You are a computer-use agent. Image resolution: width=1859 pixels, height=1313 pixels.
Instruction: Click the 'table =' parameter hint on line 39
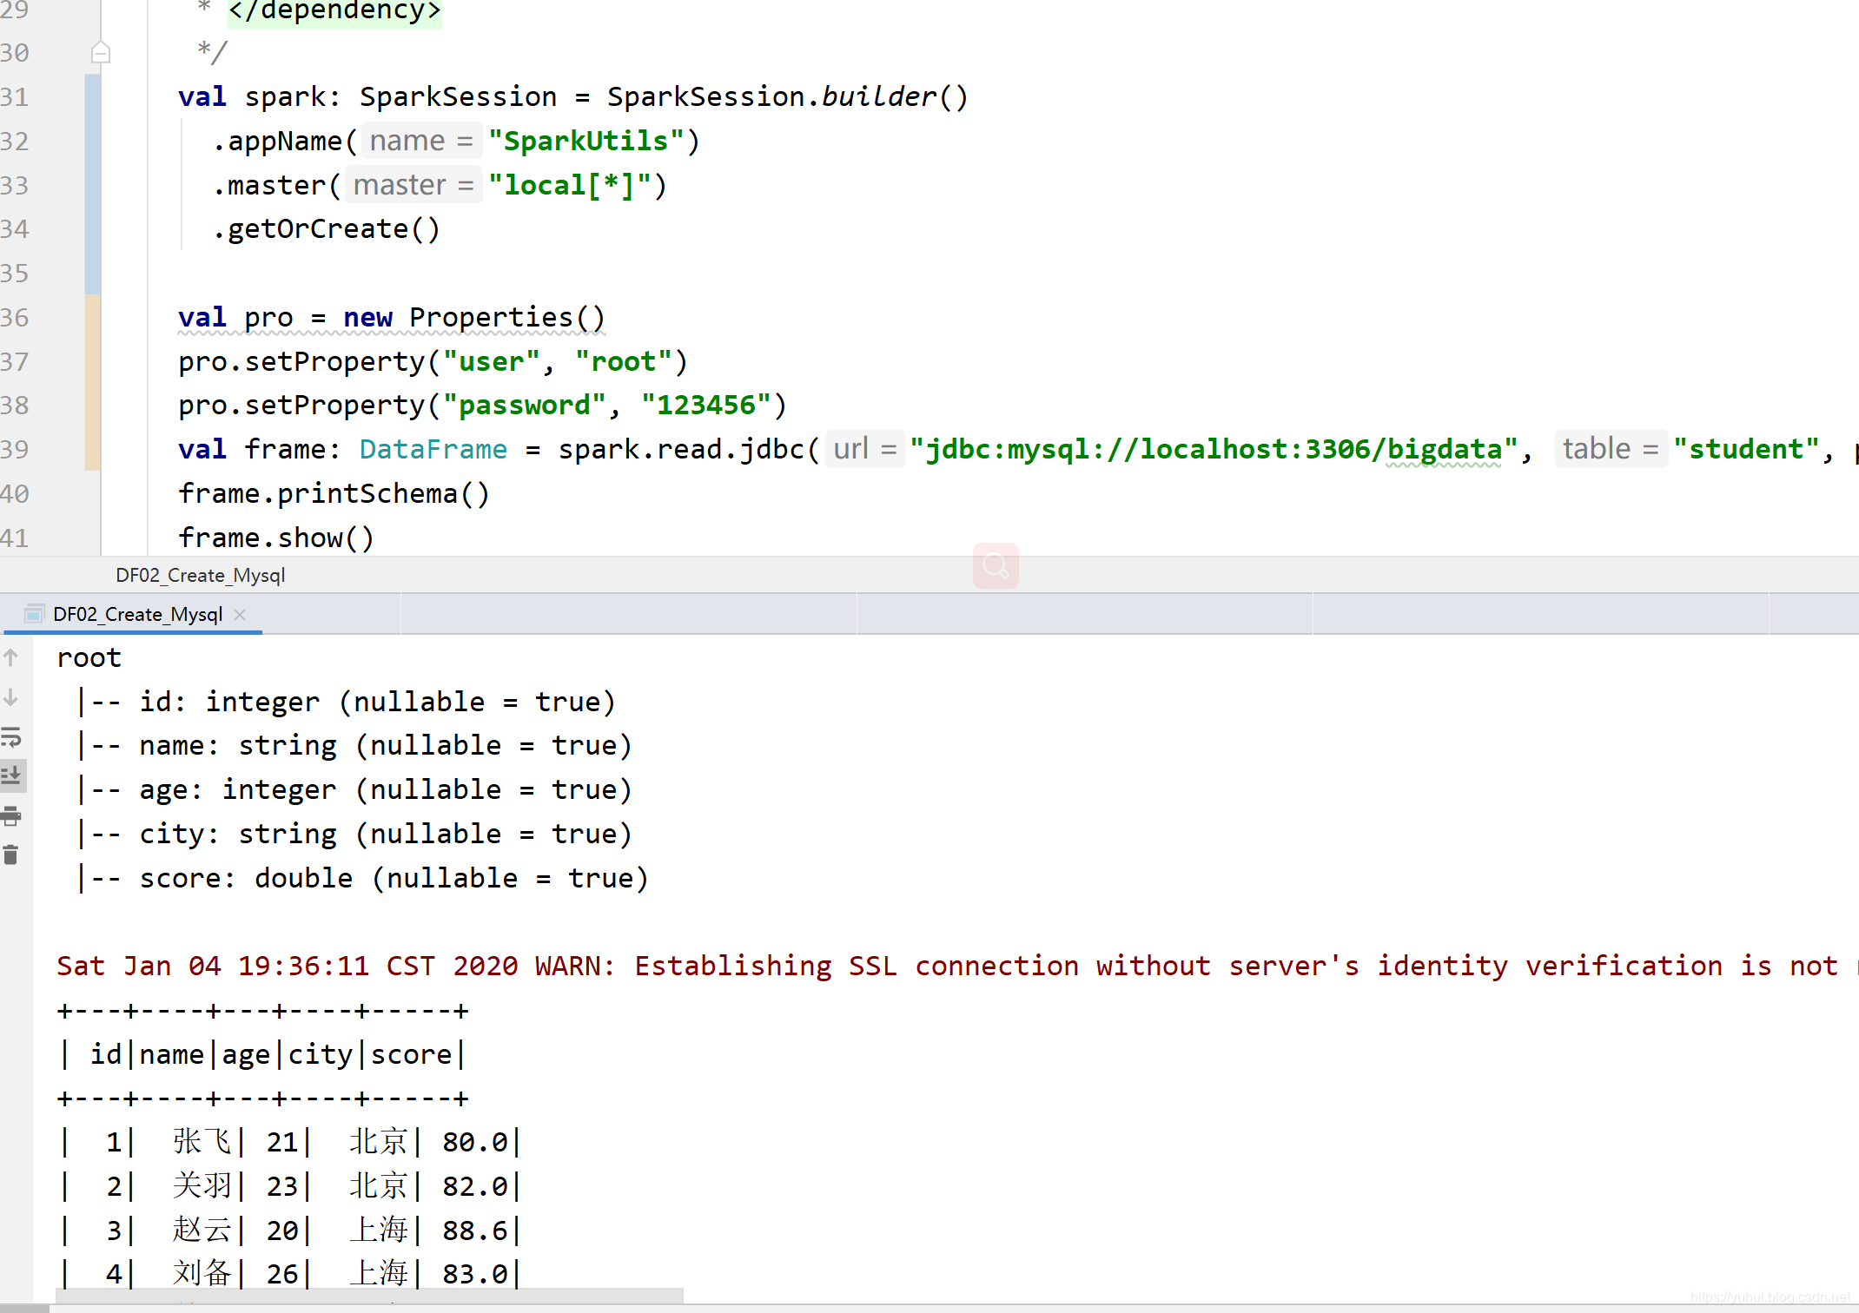pos(1611,449)
